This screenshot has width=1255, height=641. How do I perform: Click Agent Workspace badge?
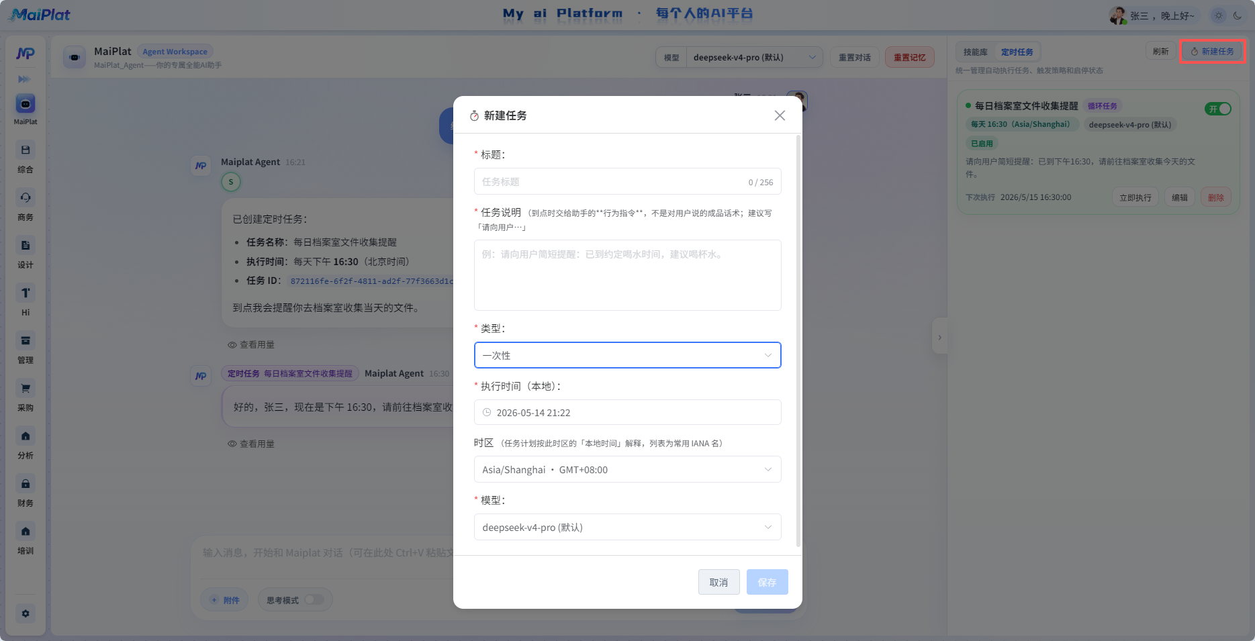tap(175, 52)
